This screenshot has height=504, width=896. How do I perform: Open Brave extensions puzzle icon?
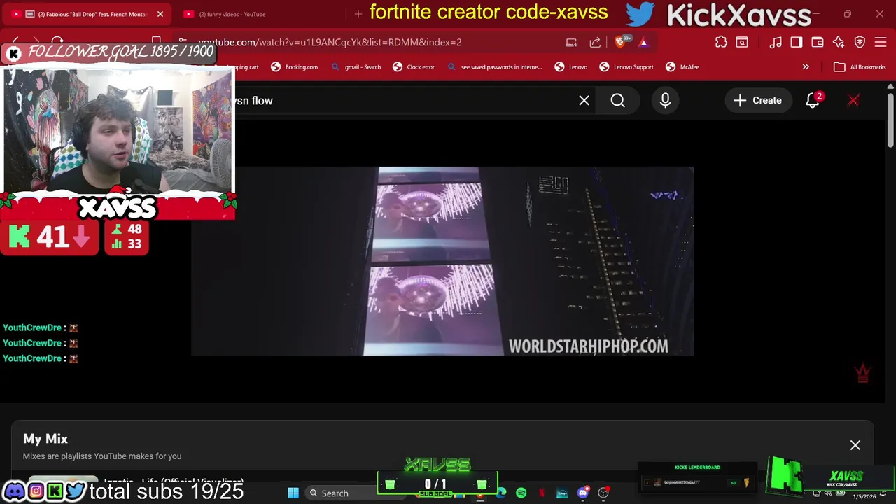[x=721, y=43]
